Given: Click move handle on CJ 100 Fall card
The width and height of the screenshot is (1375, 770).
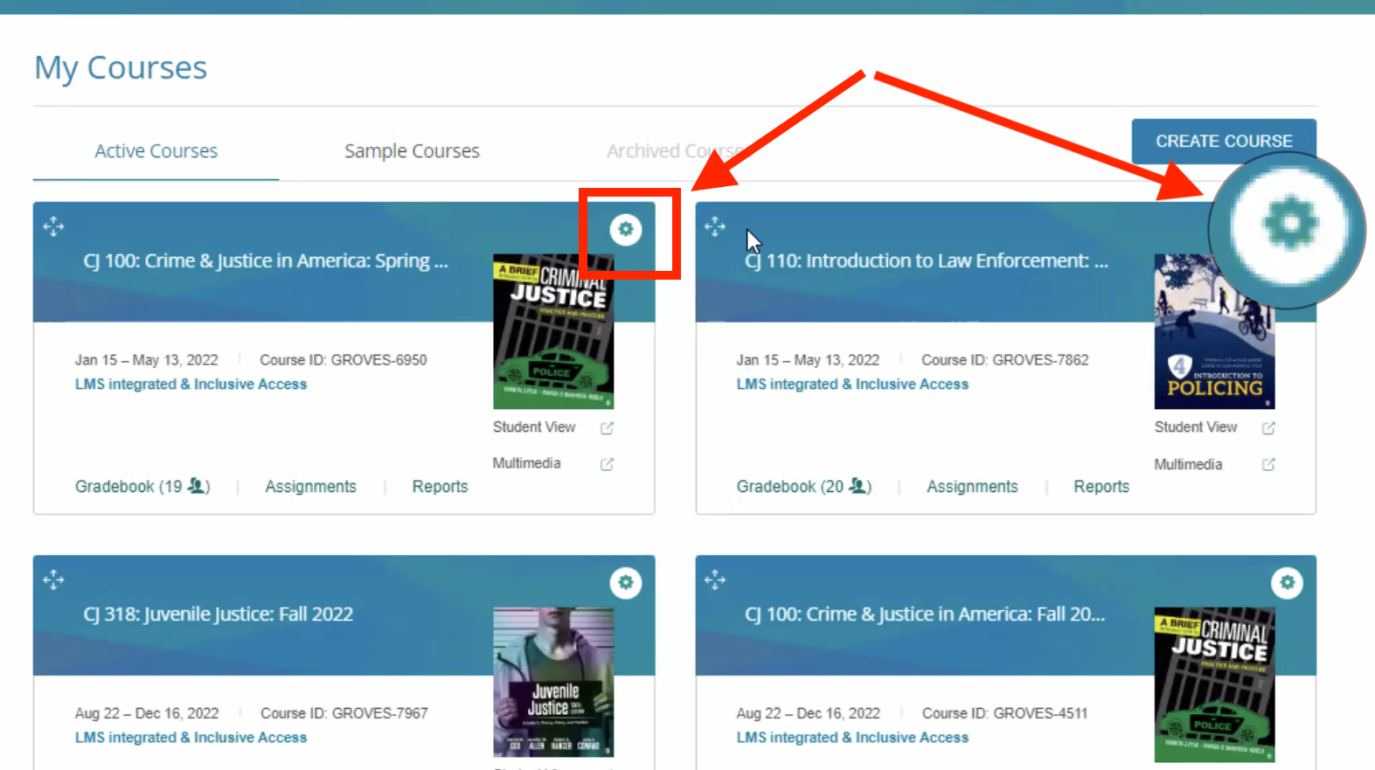Looking at the screenshot, I should click(715, 579).
